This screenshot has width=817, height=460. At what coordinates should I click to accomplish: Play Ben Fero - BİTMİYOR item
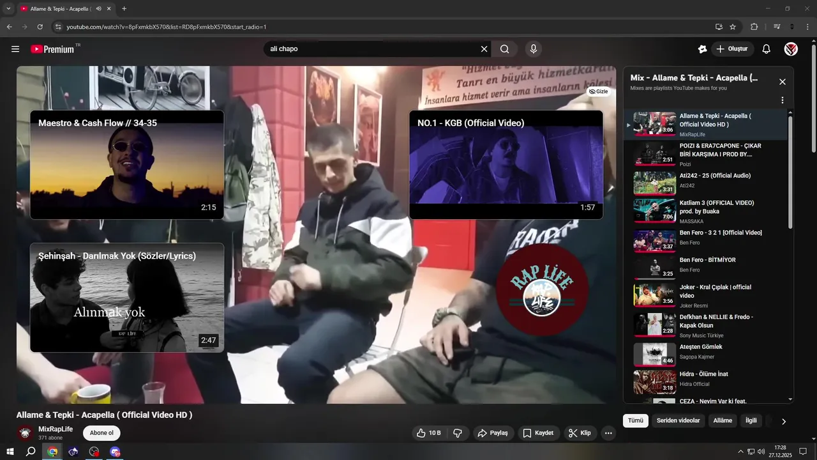point(707,267)
